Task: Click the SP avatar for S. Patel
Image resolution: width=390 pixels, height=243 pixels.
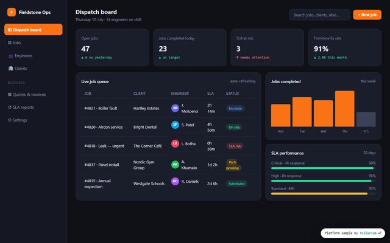Action: click(175, 125)
